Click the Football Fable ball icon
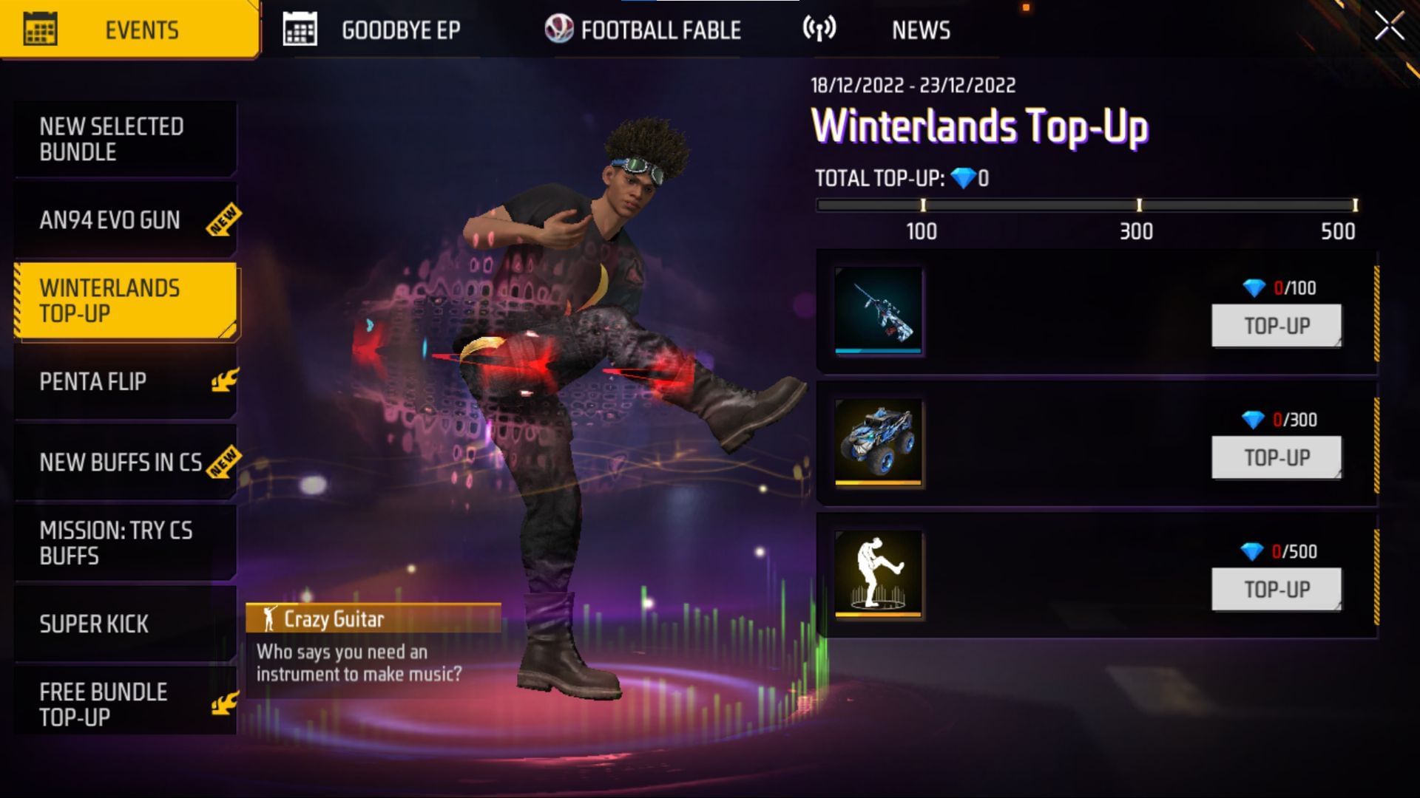Viewport: 1420px width, 798px height. 558,29
